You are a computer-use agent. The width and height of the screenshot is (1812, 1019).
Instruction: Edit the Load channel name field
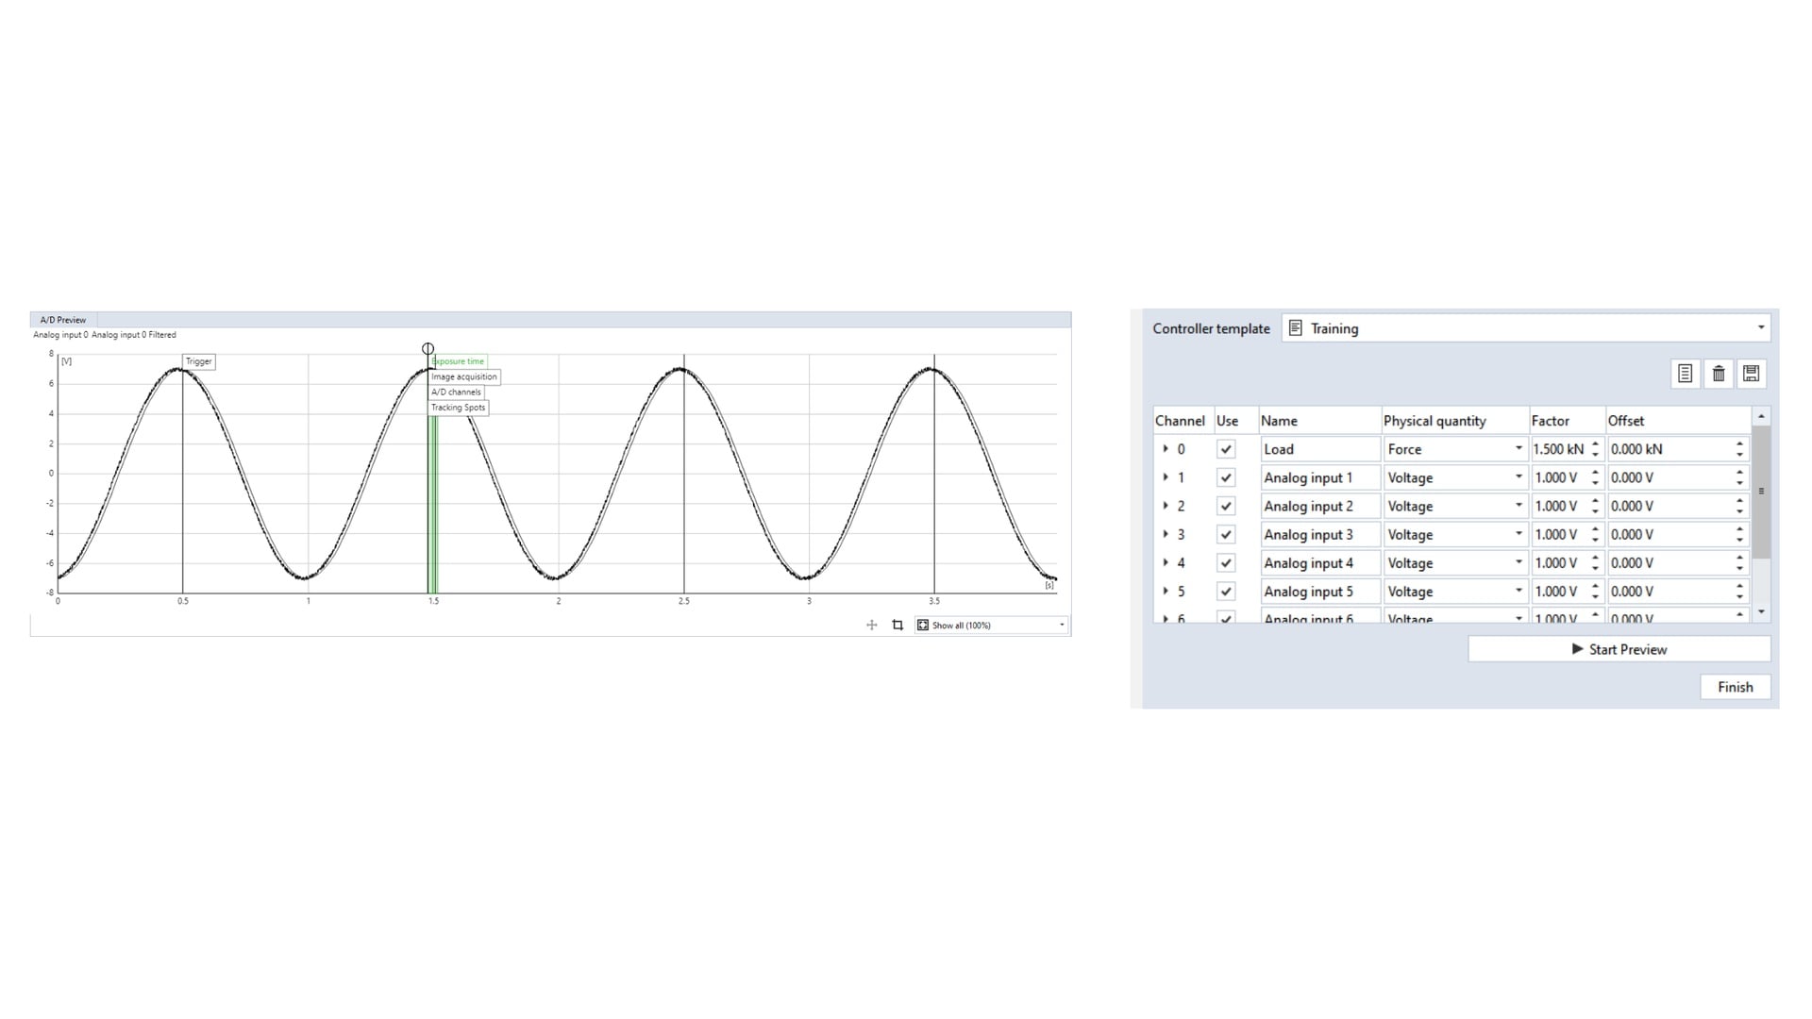coord(1319,449)
